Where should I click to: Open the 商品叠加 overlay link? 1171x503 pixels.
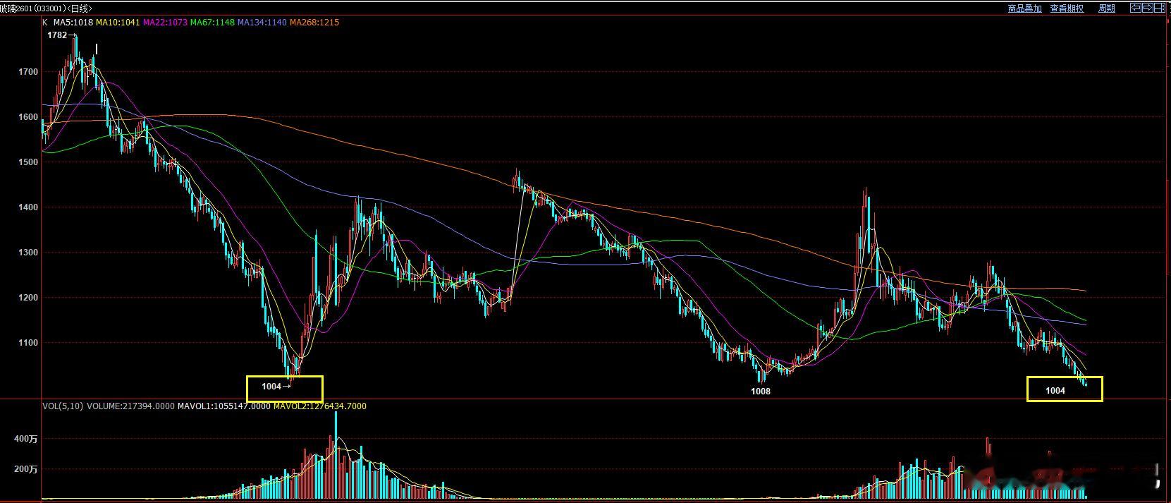[1025, 8]
